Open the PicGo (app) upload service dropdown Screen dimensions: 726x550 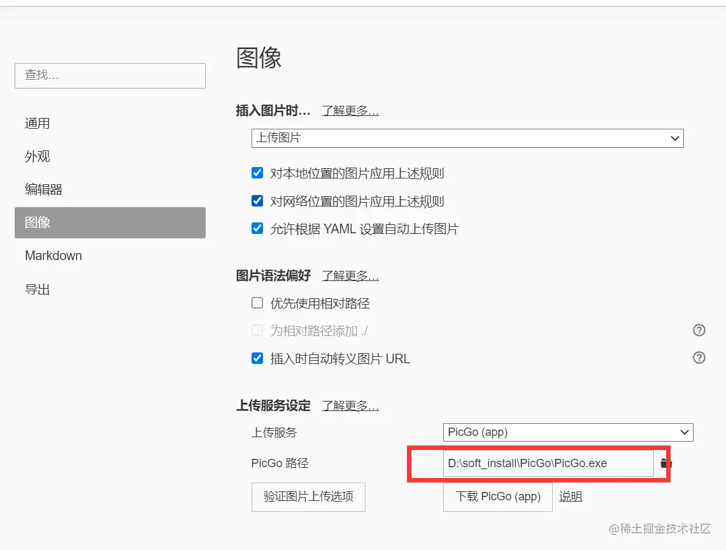[567, 432]
